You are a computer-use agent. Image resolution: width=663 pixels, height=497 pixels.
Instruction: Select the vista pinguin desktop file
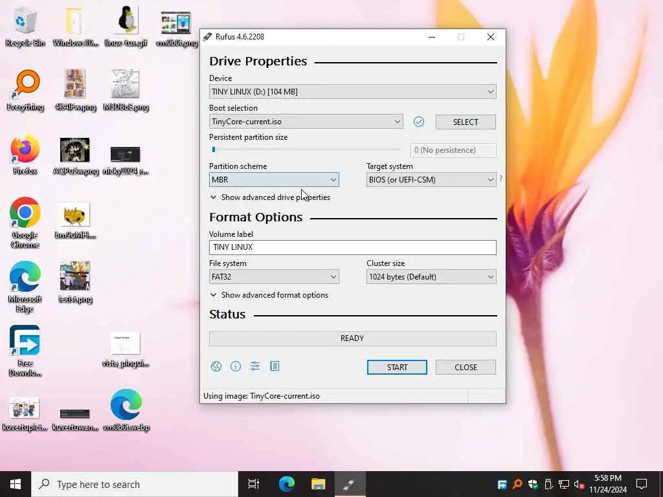pos(126,350)
